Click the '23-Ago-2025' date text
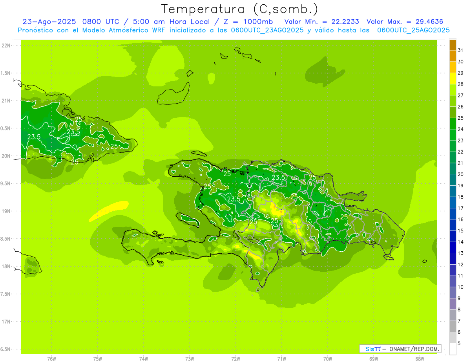Viewport: 471px width, 364px height. (x=50, y=22)
